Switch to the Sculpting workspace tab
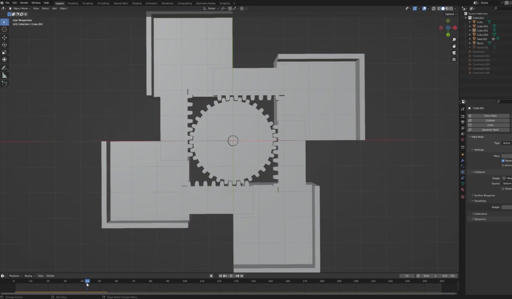The width and height of the screenshot is (512, 299). tap(87, 3)
